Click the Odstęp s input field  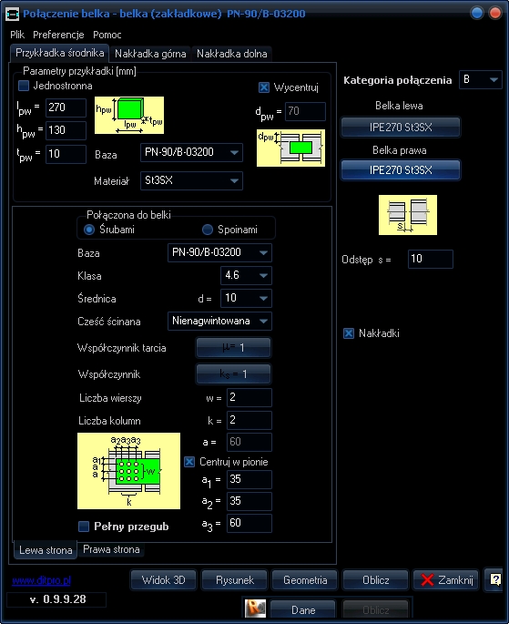(x=431, y=259)
